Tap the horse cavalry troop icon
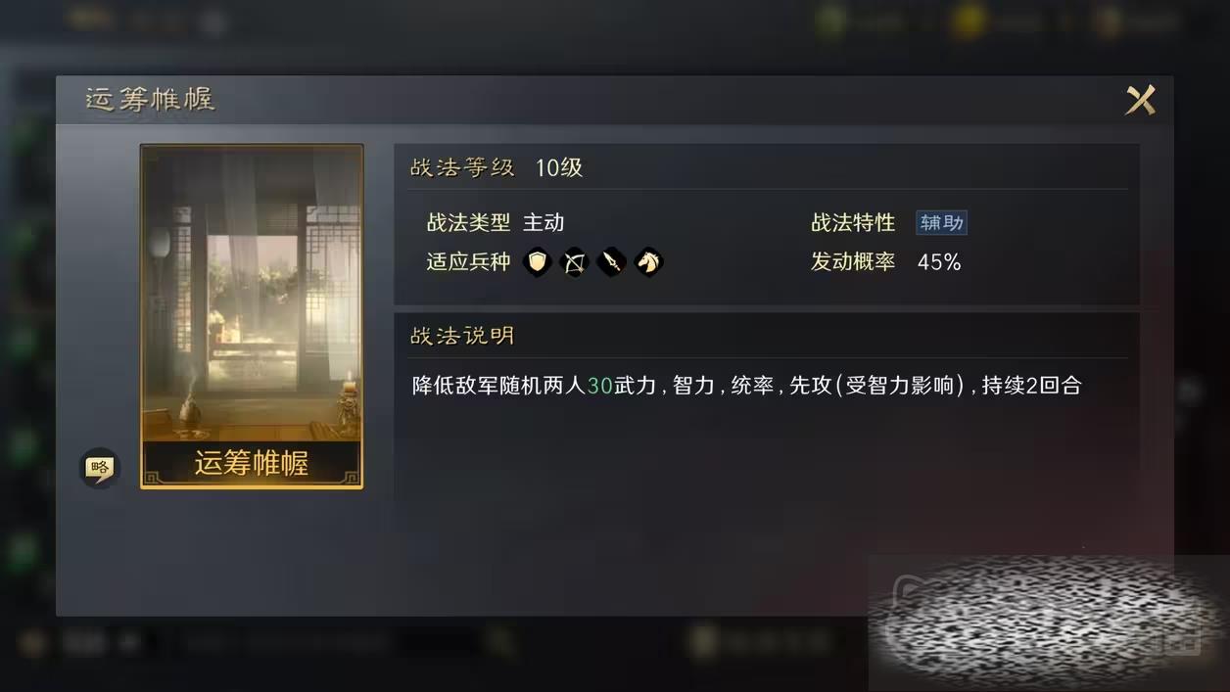Screen dimensions: 1230x692 [648, 262]
